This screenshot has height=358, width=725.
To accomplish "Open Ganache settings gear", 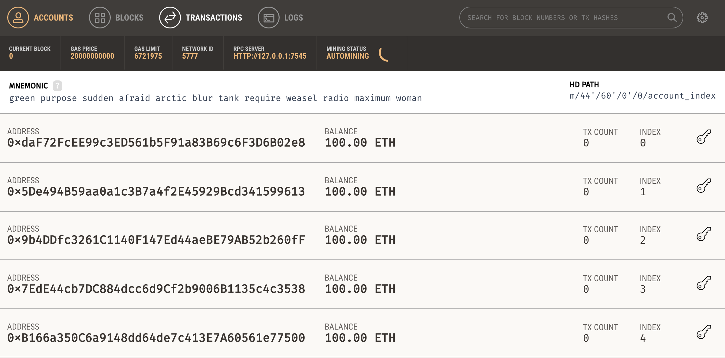I will tap(702, 17).
